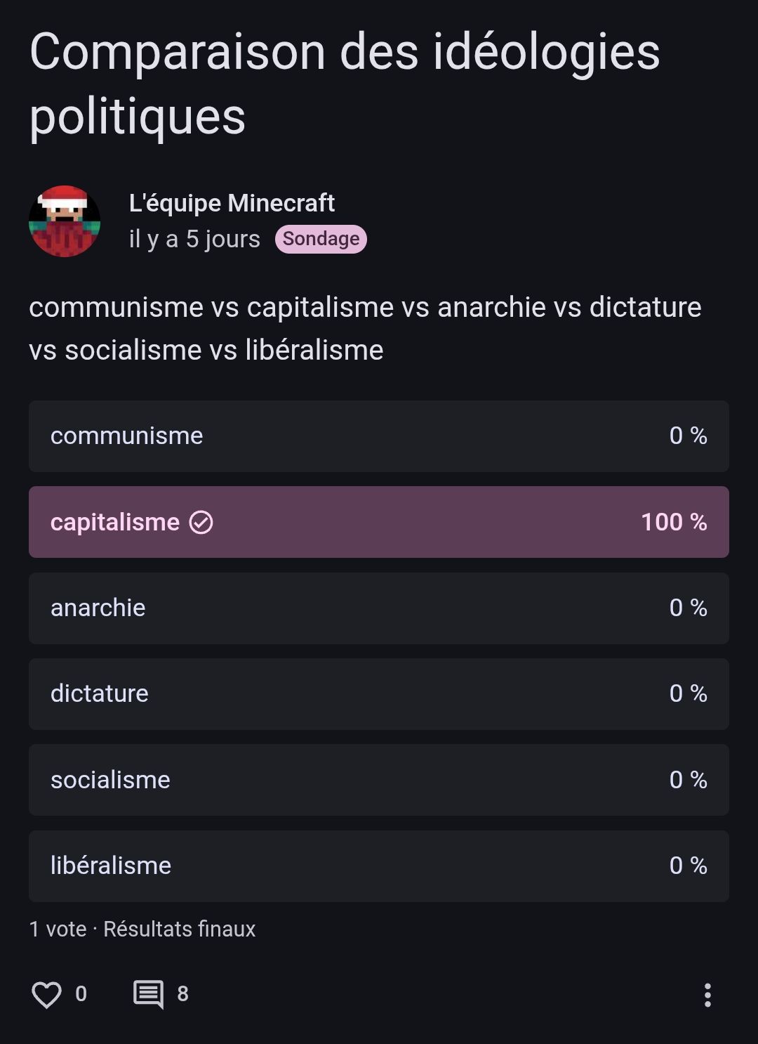This screenshot has height=1044, width=758.
Task: Click the comment count number 8
Action: [x=182, y=994]
